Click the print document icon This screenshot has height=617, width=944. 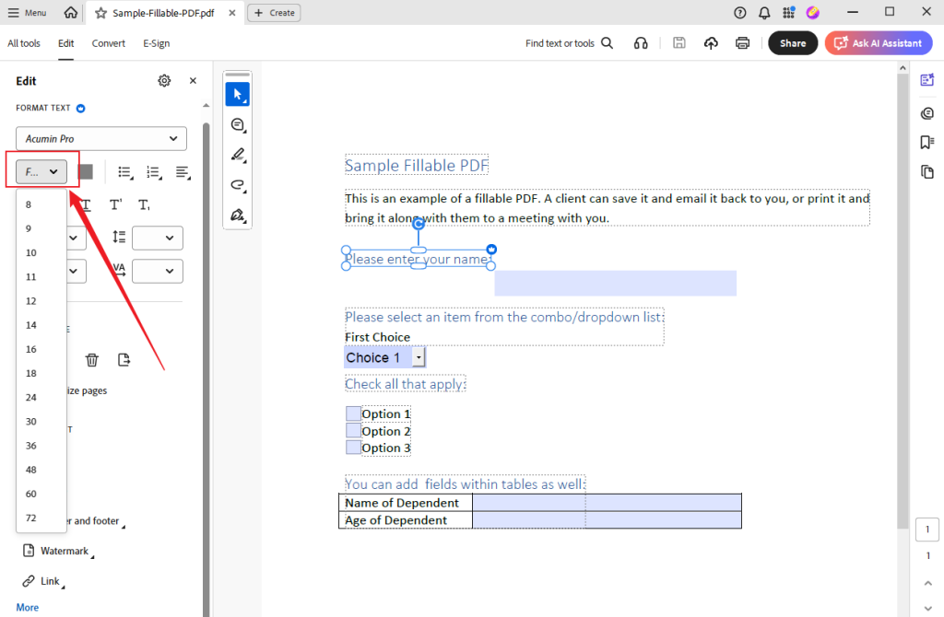click(742, 42)
